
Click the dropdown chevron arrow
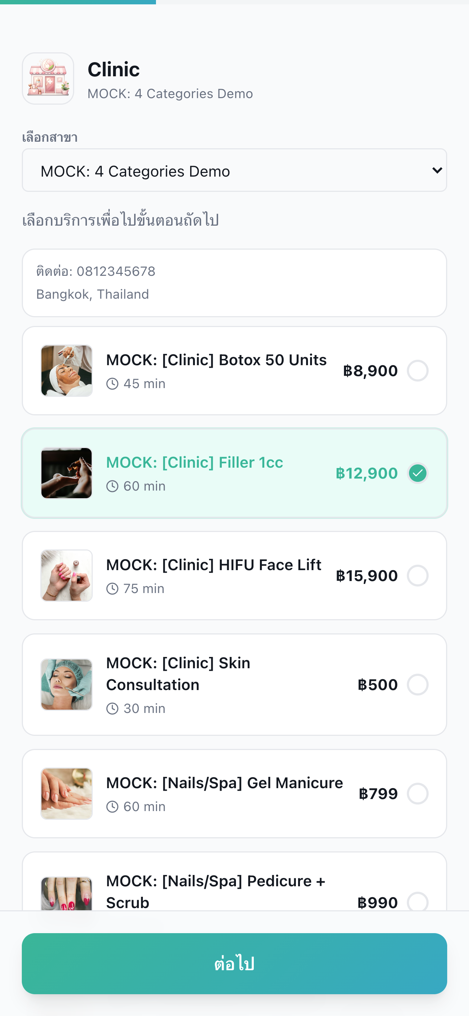pyautogui.click(x=437, y=170)
